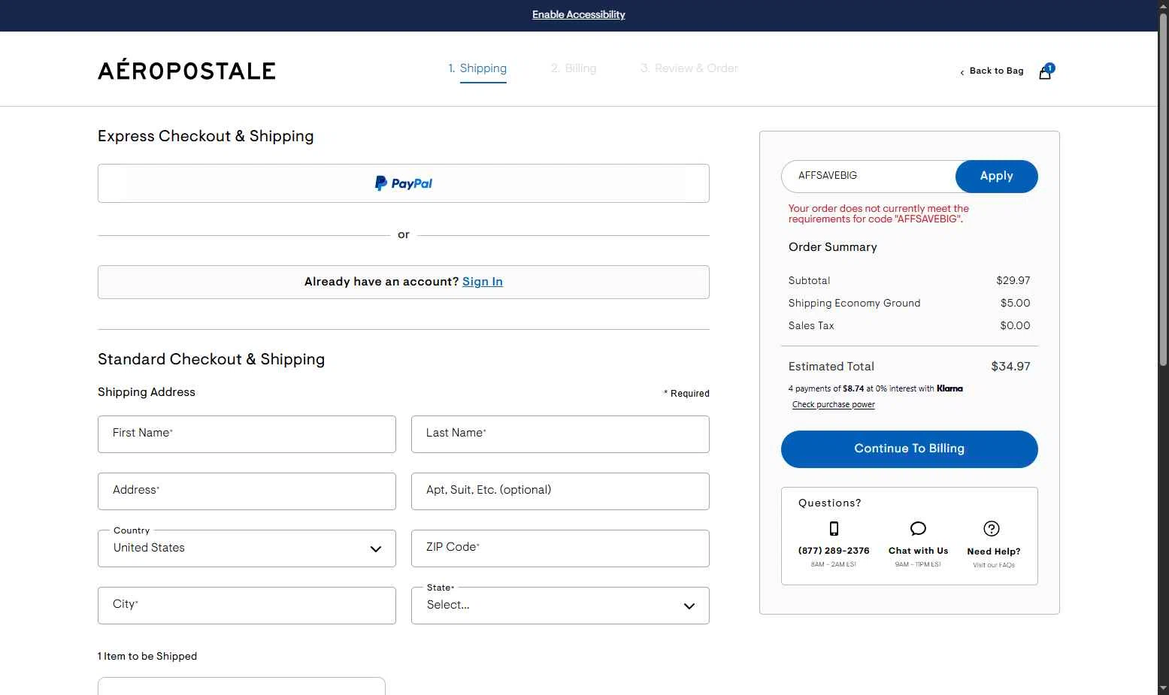Viewport: 1169px width, 695px height.
Task: Select the Billing step tab
Action: [x=574, y=68]
